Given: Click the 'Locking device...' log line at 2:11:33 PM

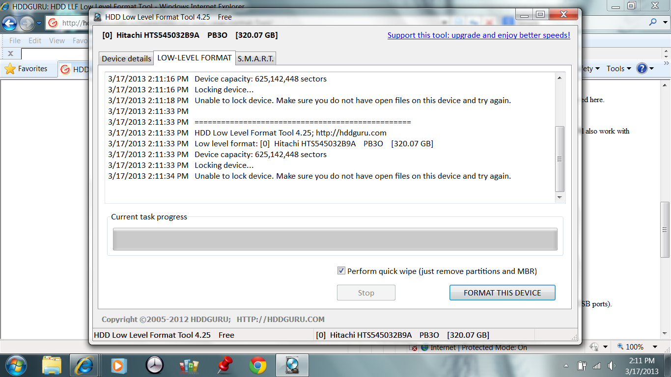Looking at the screenshot, I should (x=181, y=165).
